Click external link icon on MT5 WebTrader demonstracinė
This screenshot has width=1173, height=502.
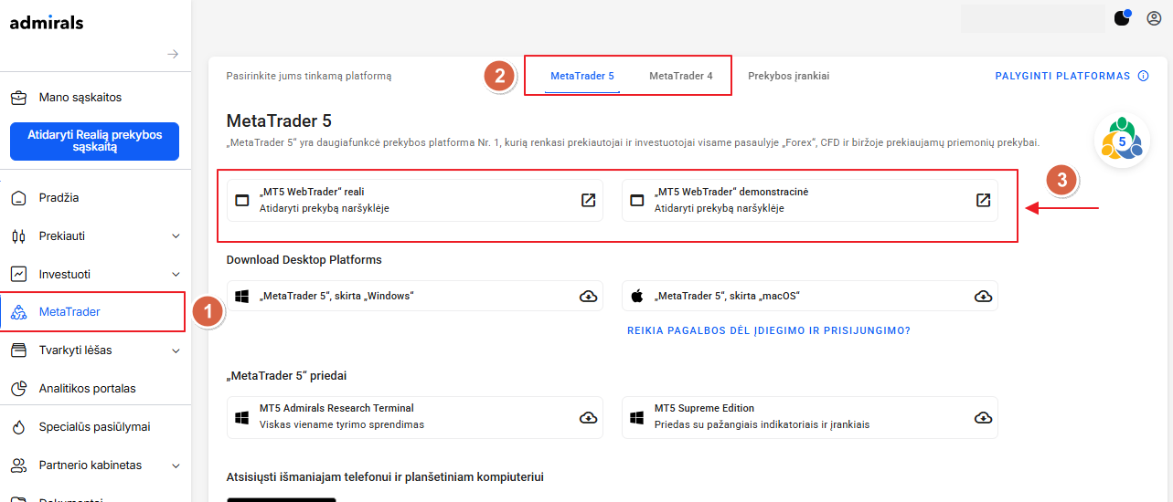click(x=983, y=201)
